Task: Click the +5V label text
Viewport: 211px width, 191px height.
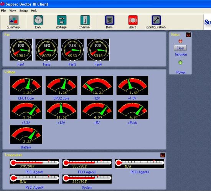Action: coord(97,123)
